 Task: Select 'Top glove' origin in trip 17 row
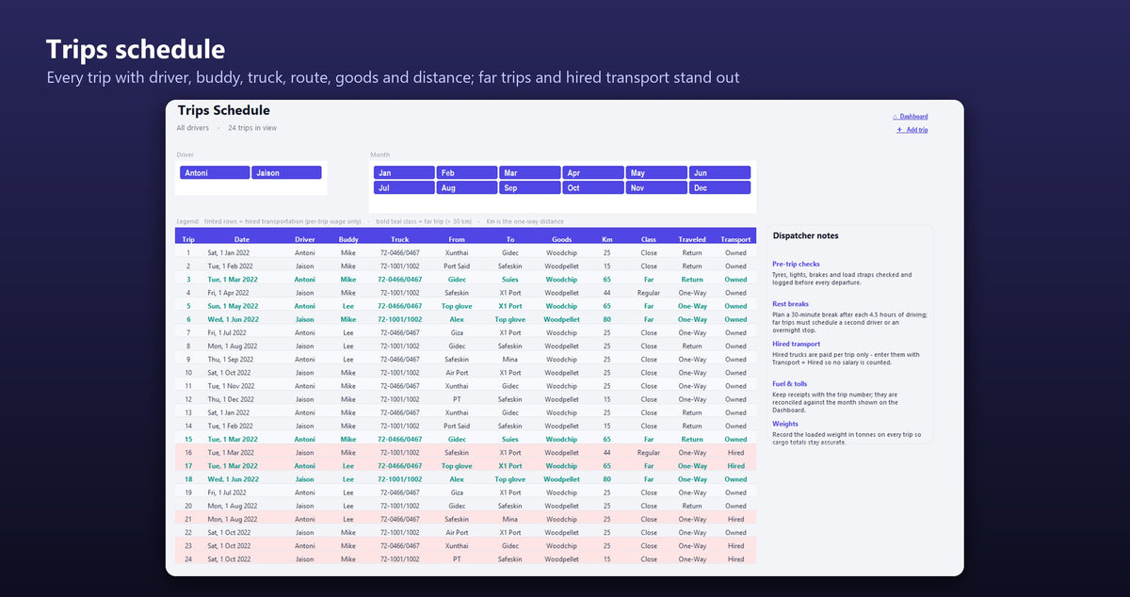(x=457, y=466)
